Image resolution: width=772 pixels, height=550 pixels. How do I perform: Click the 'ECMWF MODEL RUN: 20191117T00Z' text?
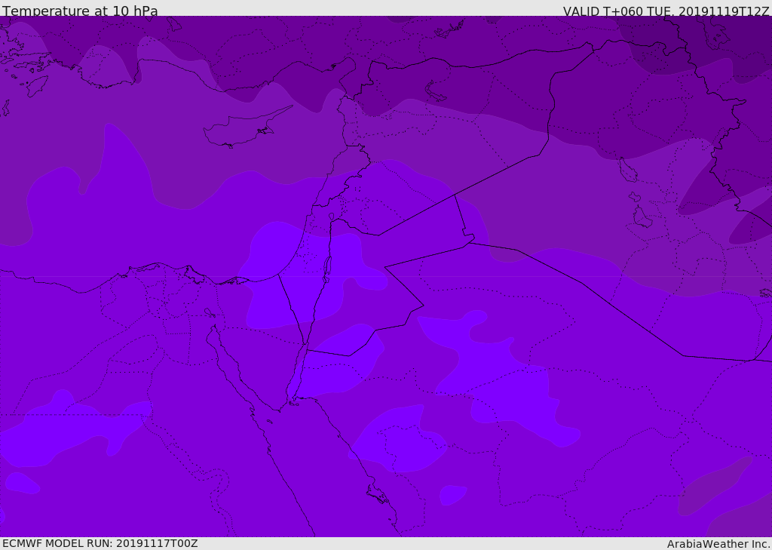point(100,543)
